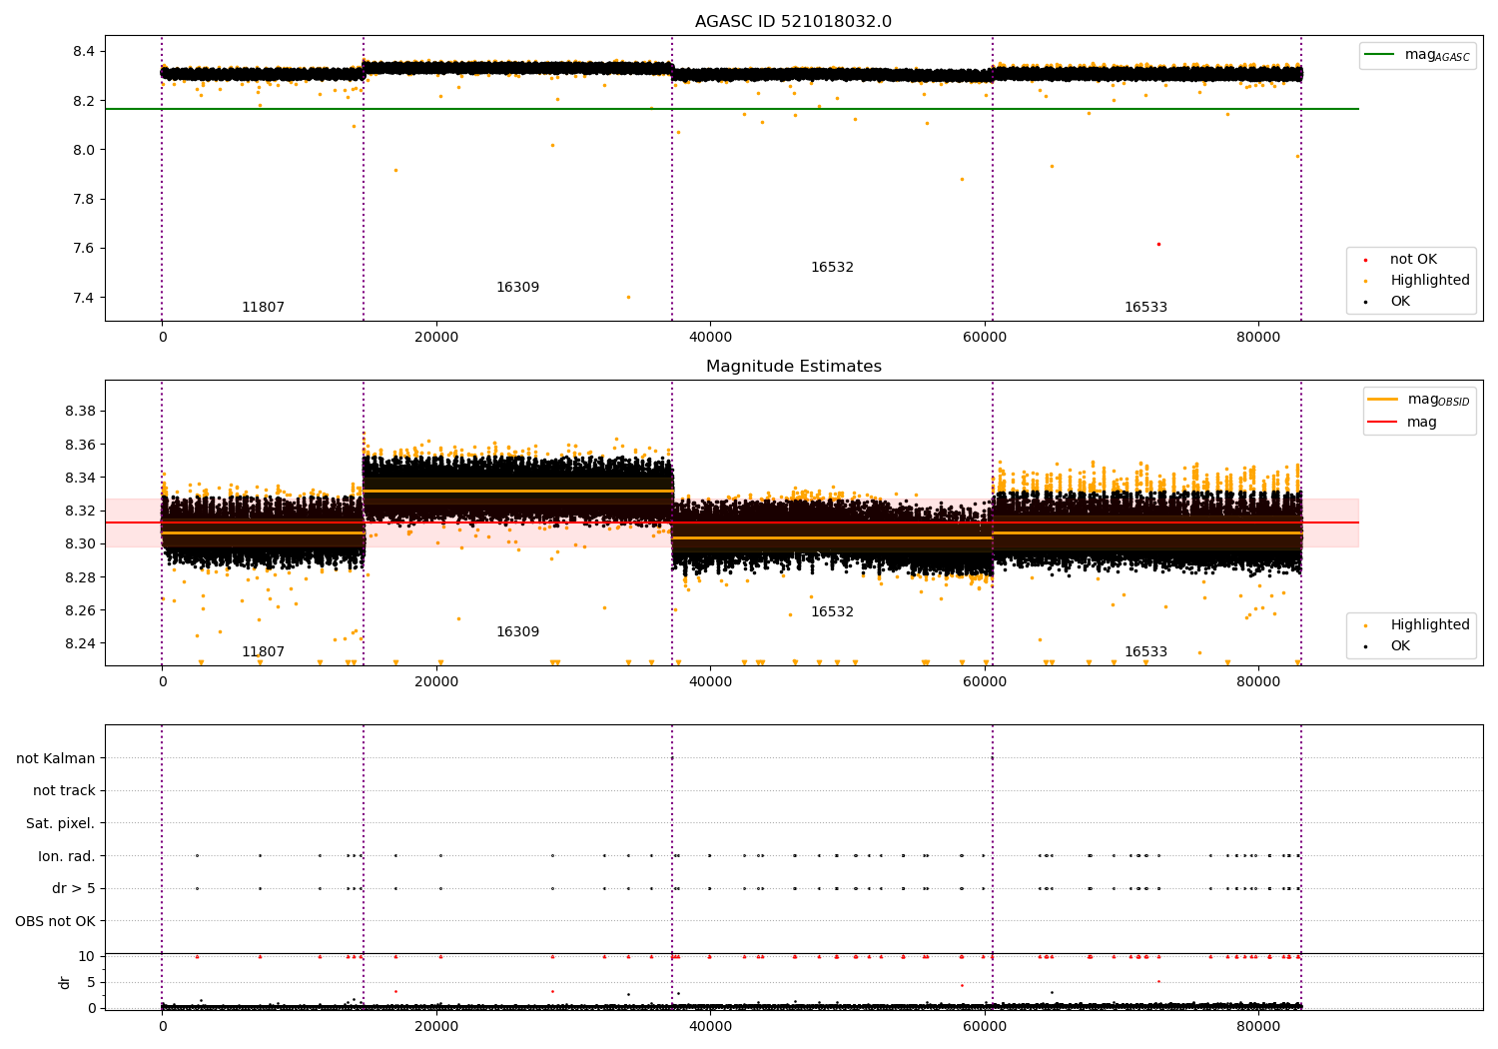This screenshot has width=1498, height=1049.
Task: Click the title "AGASC ID 521018032.0"
Action: coord(793,22)
